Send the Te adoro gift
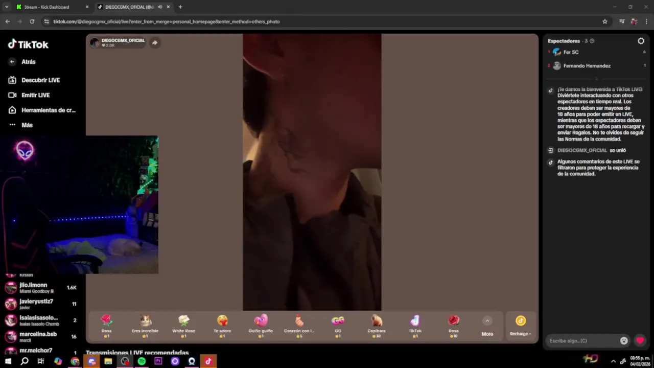This screenshot has width=654, height=368. [222, 326]
